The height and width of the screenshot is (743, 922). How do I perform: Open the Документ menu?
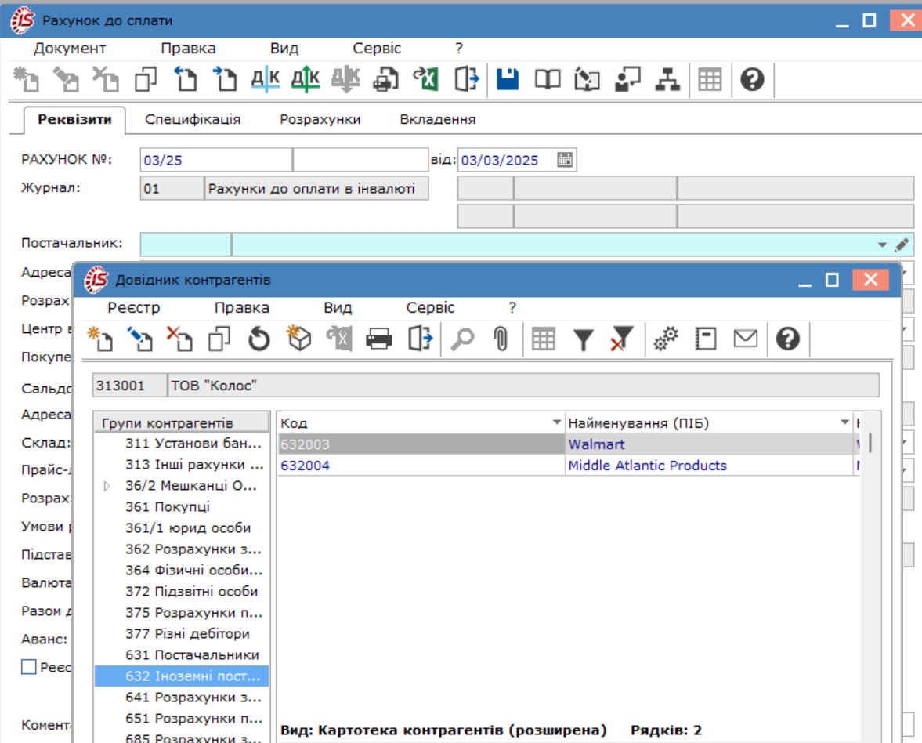pos(70,49)
